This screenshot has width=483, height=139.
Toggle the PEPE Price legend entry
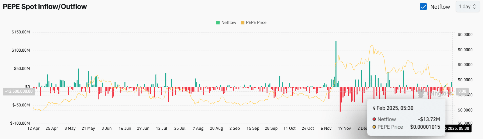[x=253, y=22]
